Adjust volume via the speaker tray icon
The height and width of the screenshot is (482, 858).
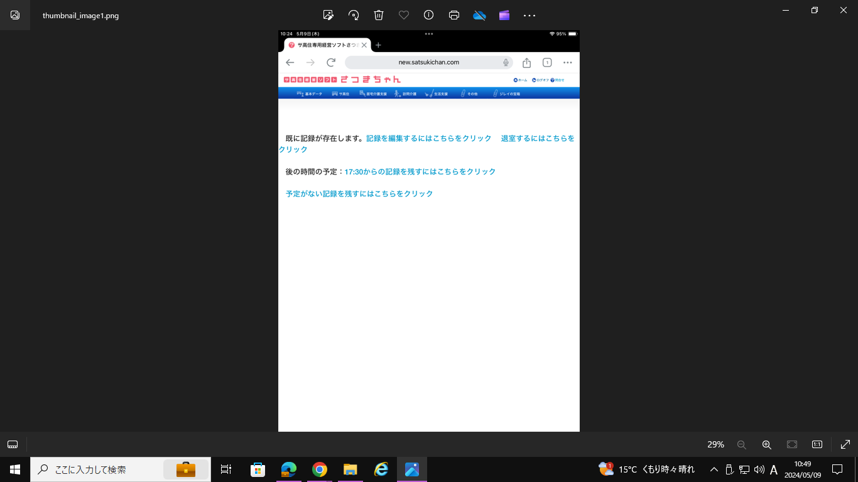point(759,469)
